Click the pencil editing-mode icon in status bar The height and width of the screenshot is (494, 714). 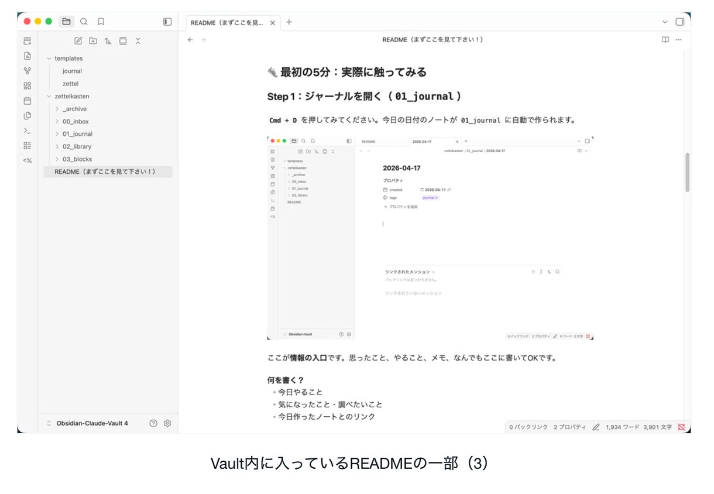pyautogui.click(x=596, y=427)
